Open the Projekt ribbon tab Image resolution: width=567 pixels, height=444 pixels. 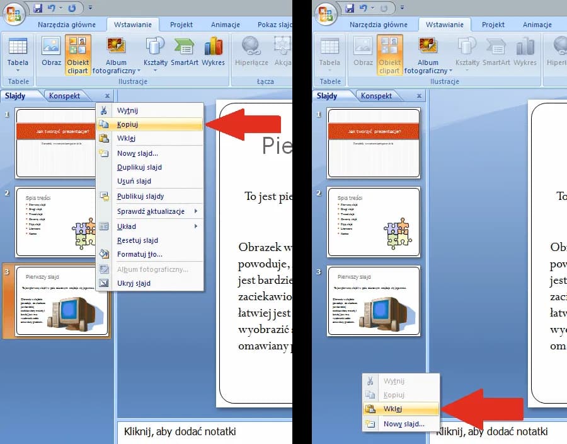pyautogui.click(x=181, y=25)
